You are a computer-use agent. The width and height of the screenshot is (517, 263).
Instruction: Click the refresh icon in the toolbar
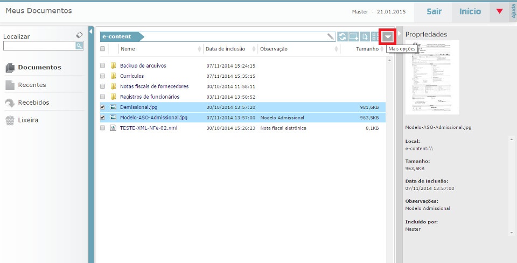point(343,36)
